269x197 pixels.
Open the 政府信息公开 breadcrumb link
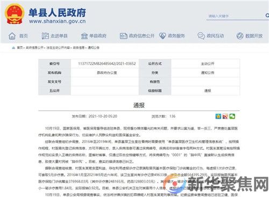[x=34, y=48]
